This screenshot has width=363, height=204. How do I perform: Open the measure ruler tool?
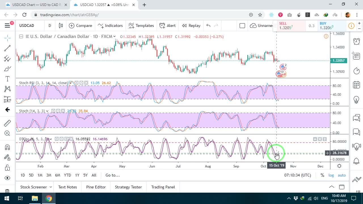pyautogui.click(x=7, y=123)
